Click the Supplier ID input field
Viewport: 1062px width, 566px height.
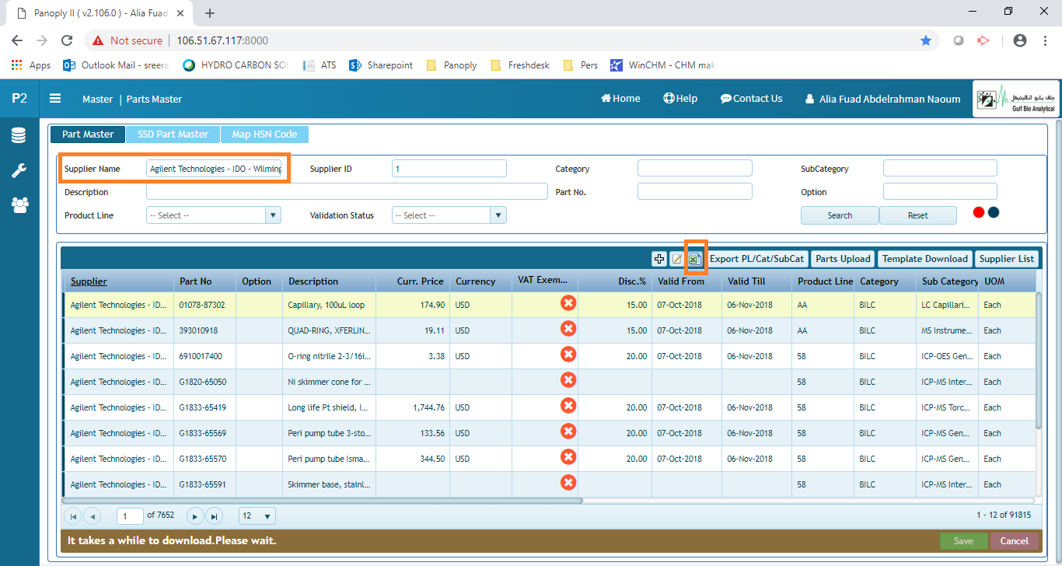tap(449, 169)
